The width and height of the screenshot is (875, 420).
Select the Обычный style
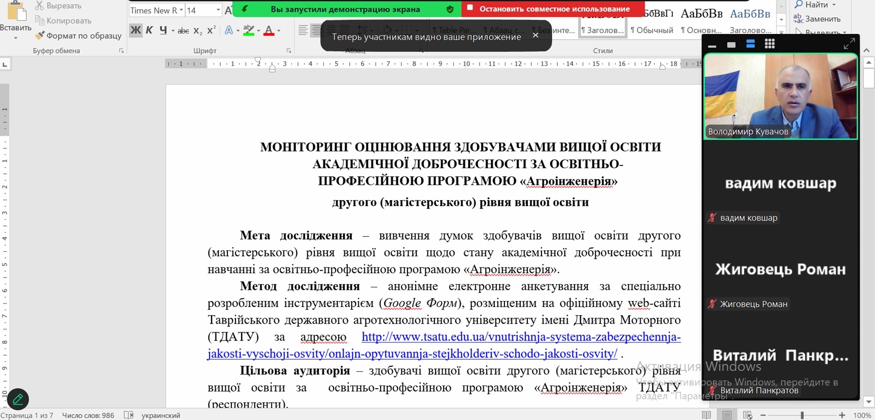652,30
